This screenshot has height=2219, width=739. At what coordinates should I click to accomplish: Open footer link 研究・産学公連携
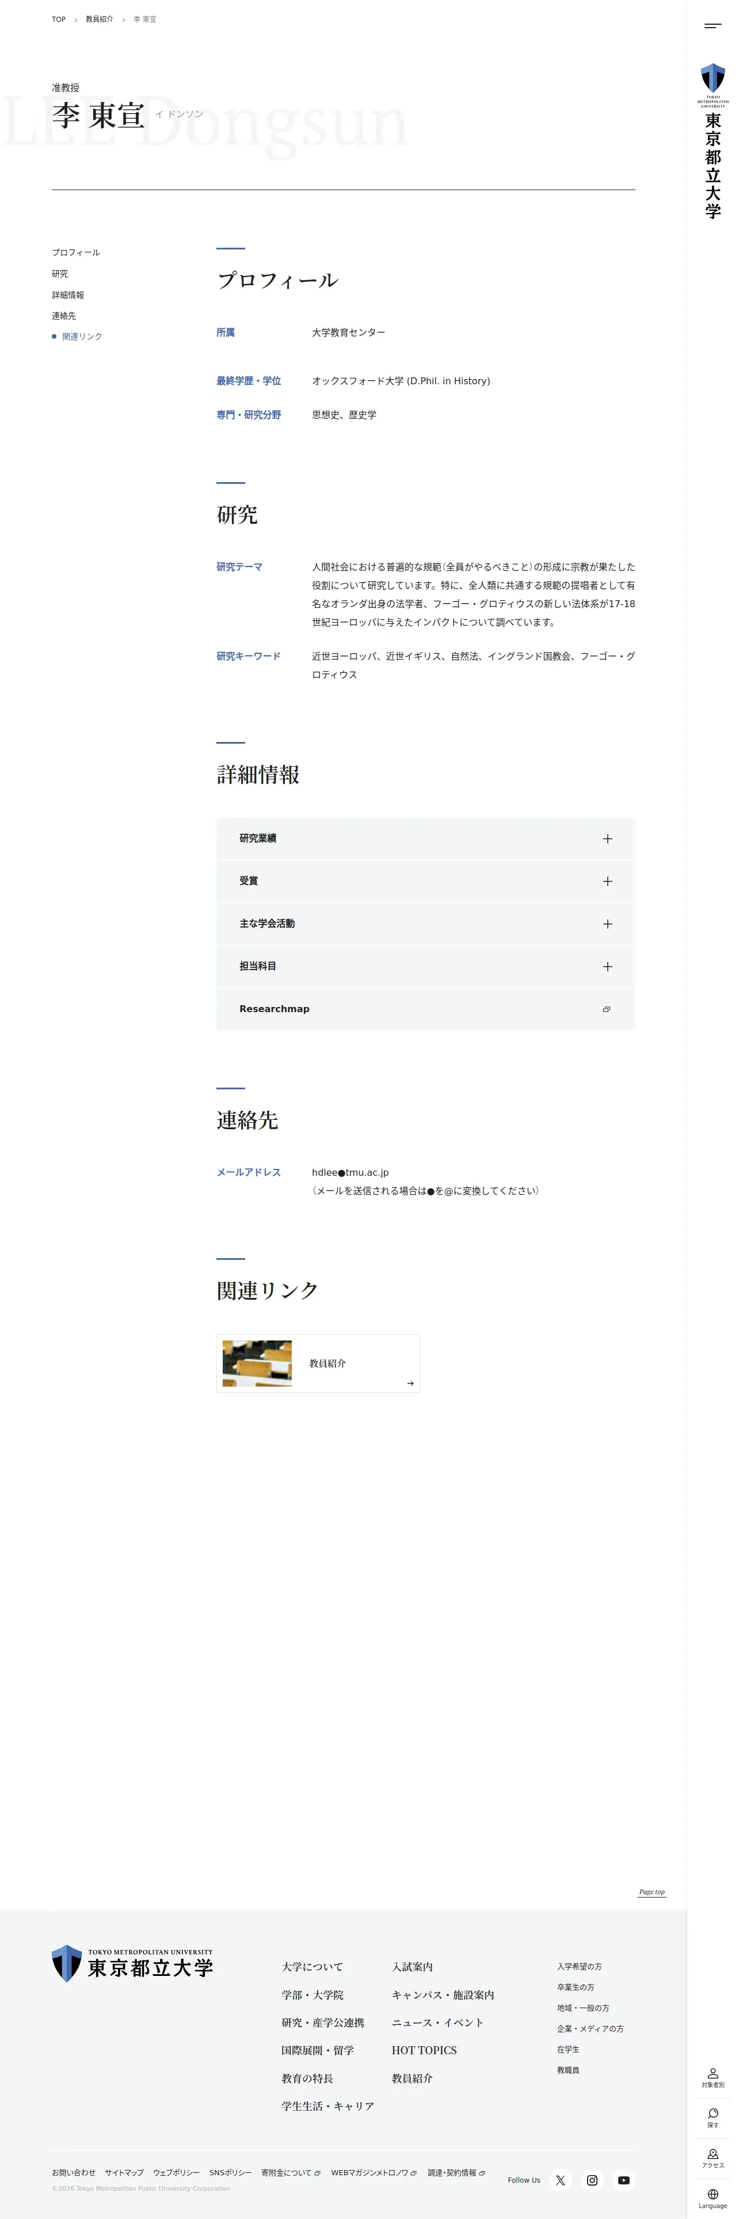tap(323, 2023)
